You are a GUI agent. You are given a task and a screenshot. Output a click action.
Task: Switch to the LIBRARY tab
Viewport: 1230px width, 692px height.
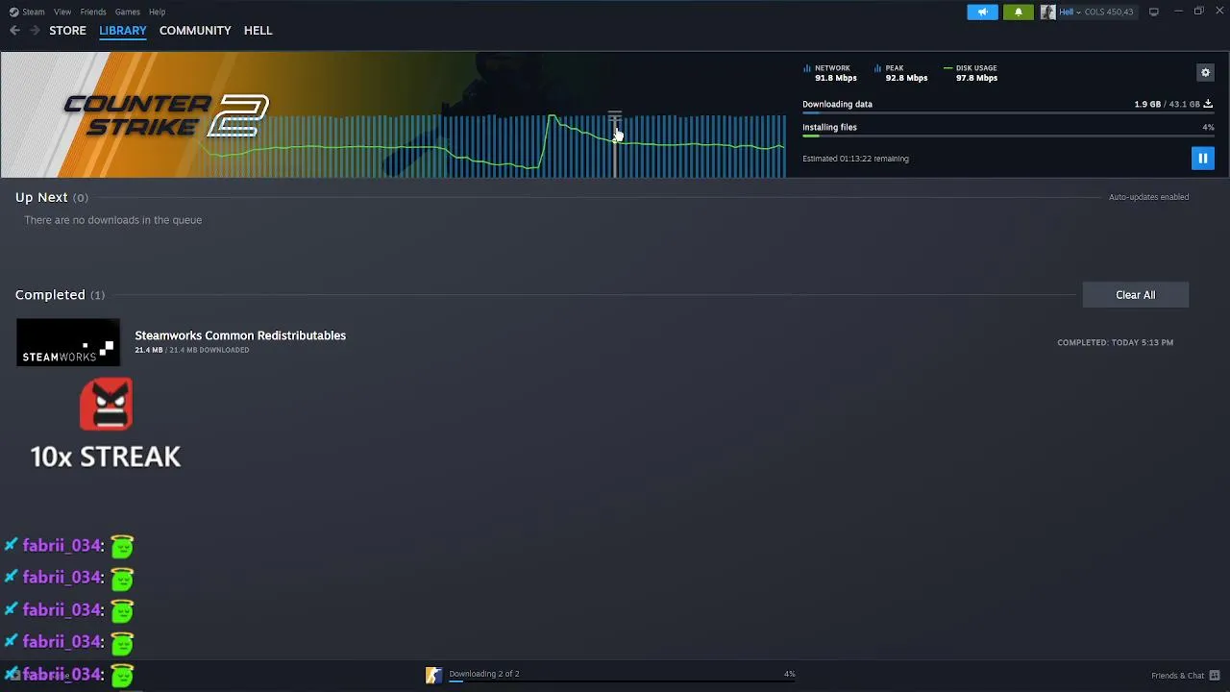coord(123,31)
